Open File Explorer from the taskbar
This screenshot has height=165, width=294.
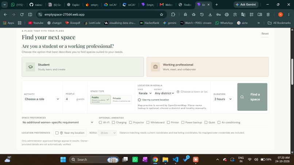[x=165, y=160]
